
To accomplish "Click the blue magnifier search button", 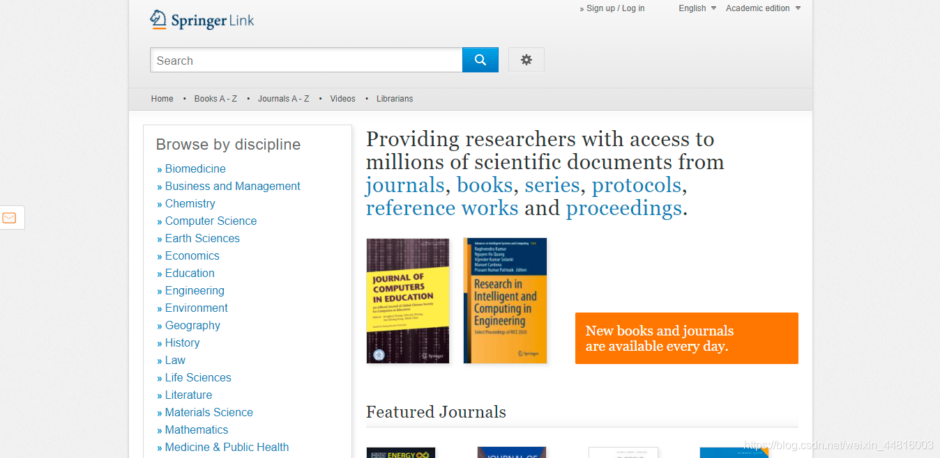I will pos(480,60).
